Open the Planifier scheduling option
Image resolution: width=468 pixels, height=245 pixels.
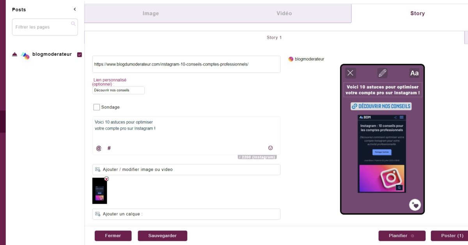(x=402, y=236)
